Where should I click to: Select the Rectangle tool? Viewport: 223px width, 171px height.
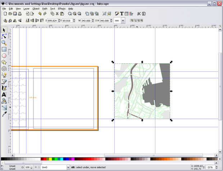tap(4, 49)
